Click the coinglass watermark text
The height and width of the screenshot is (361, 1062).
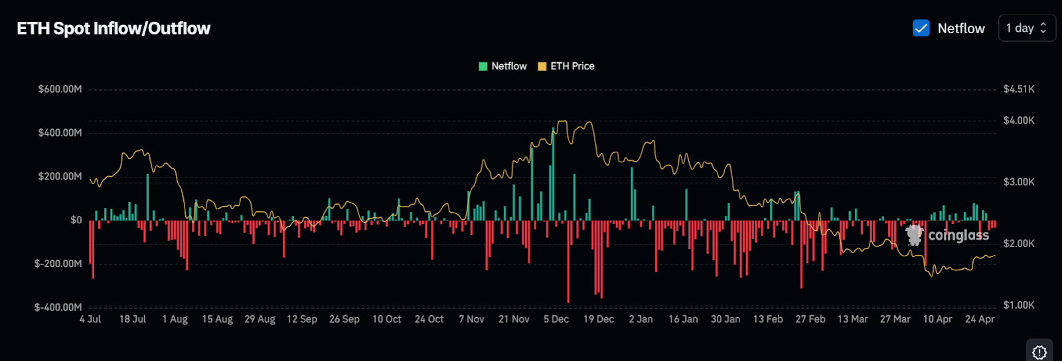coord(958,235)
